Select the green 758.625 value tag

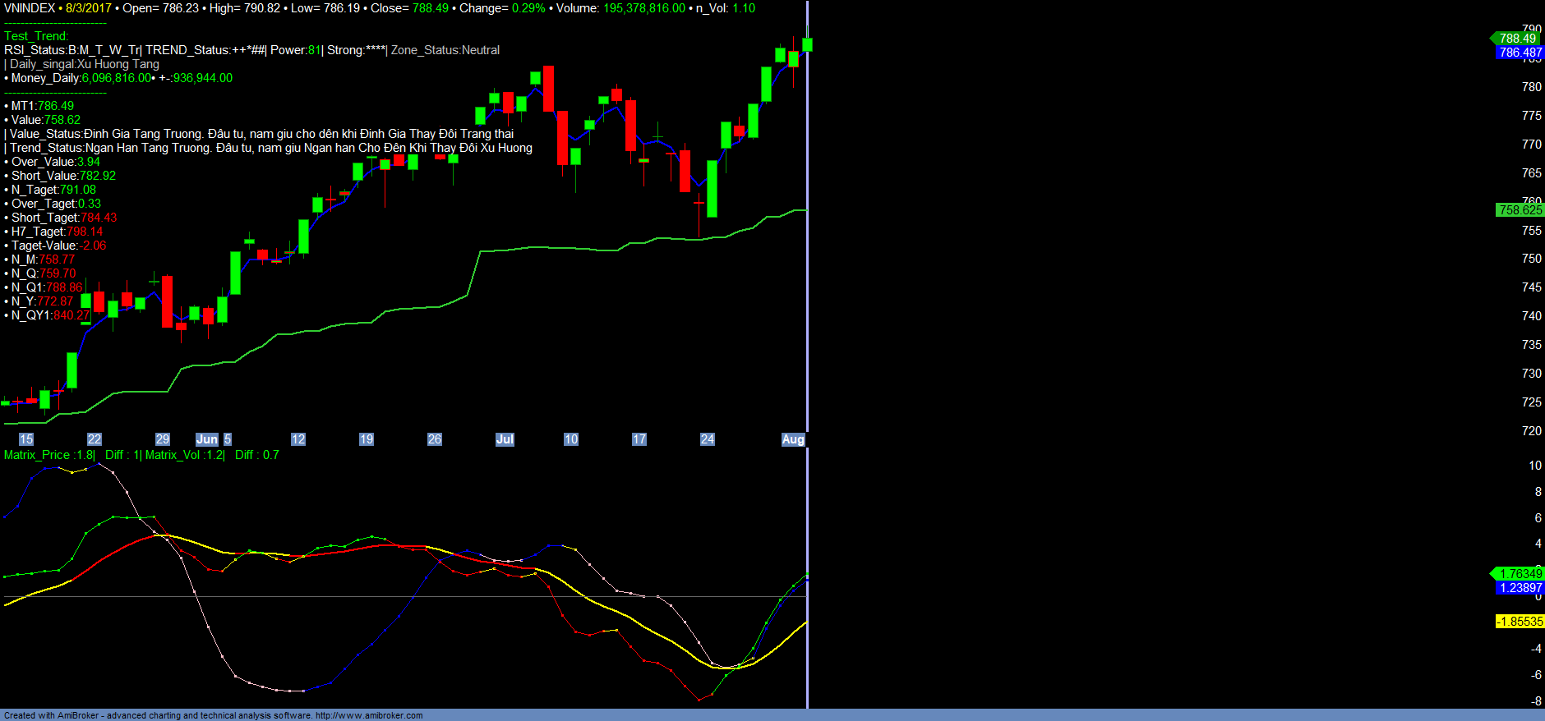pos(1520,210)
